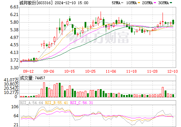Screen dimensions: 181x127
Task: Click the last green candlestick on 12-10
Action: [173, 22]
